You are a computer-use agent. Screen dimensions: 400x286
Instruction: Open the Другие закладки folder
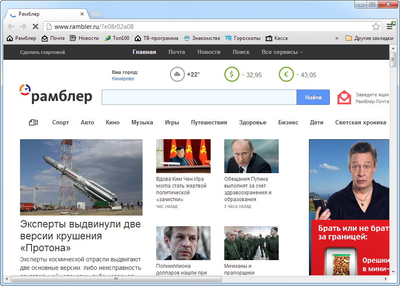(369, 38)
